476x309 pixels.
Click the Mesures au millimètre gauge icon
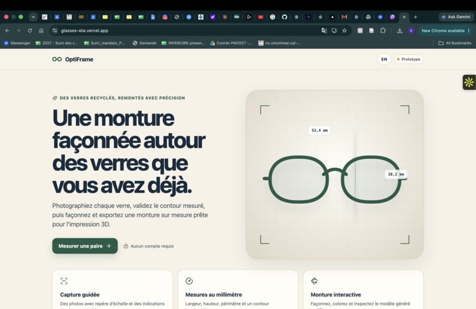coord(189,281)
